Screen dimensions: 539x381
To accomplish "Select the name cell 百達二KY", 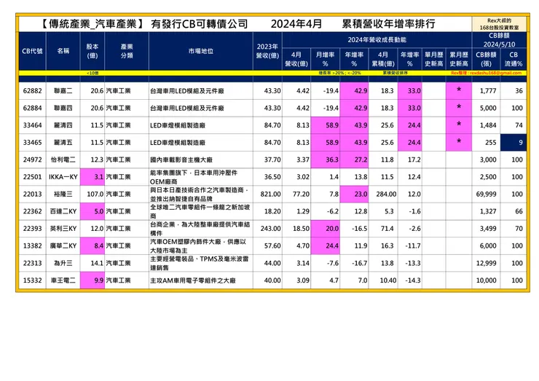I will click(x=63, y=211).
